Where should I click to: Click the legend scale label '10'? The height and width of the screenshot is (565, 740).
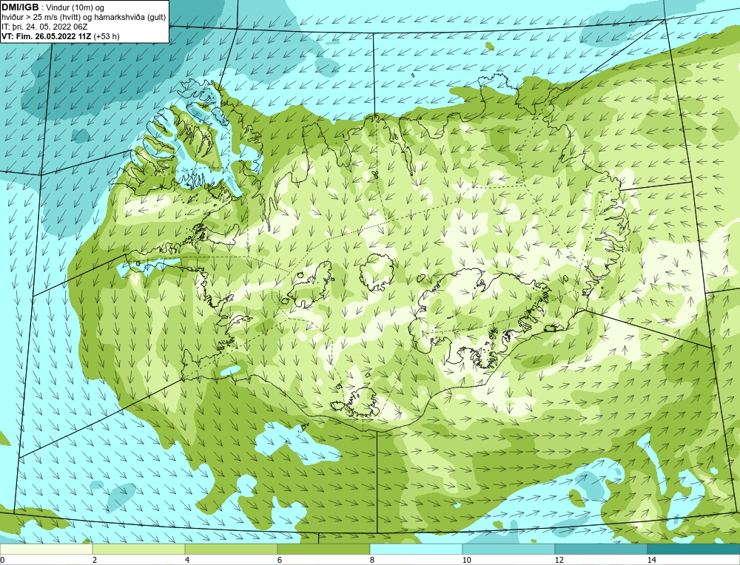pos(466,560)
